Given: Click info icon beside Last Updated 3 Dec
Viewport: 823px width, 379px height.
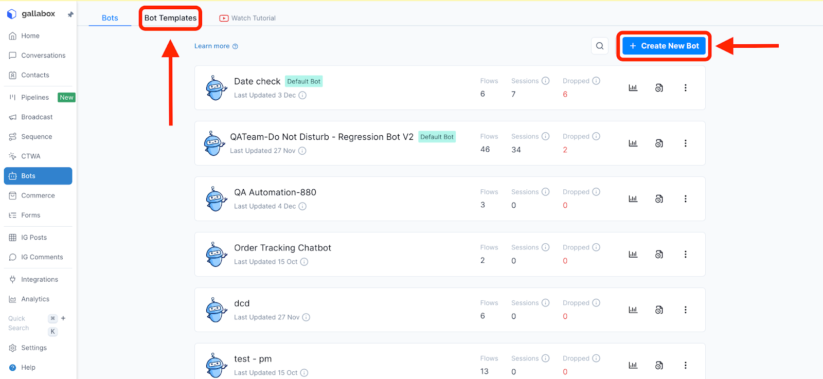Looking at the screenshot, I should [302, 95].
